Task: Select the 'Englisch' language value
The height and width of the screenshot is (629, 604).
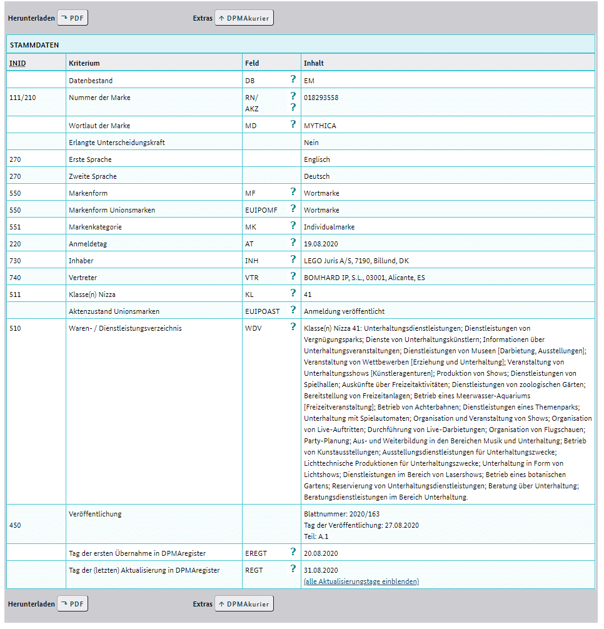Action: pos(317,159)
